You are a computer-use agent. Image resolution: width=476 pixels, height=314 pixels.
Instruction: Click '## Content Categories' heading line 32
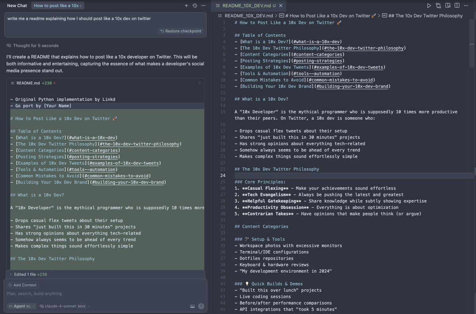point(261,226)
